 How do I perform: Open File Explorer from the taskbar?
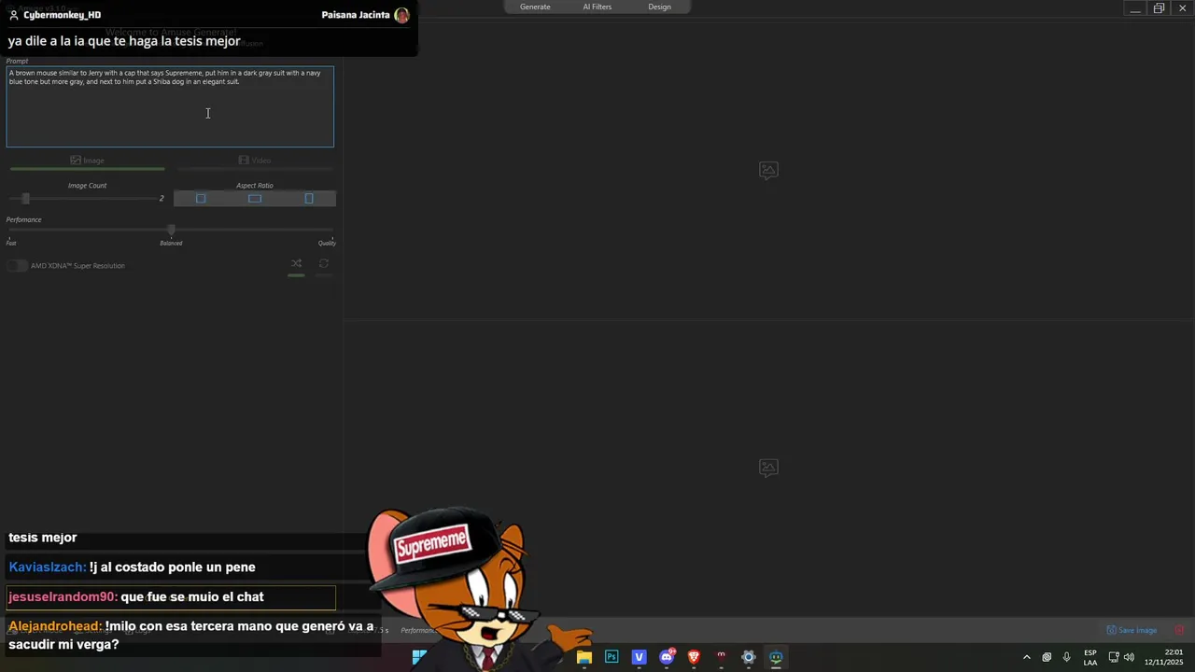coord(584,657)
